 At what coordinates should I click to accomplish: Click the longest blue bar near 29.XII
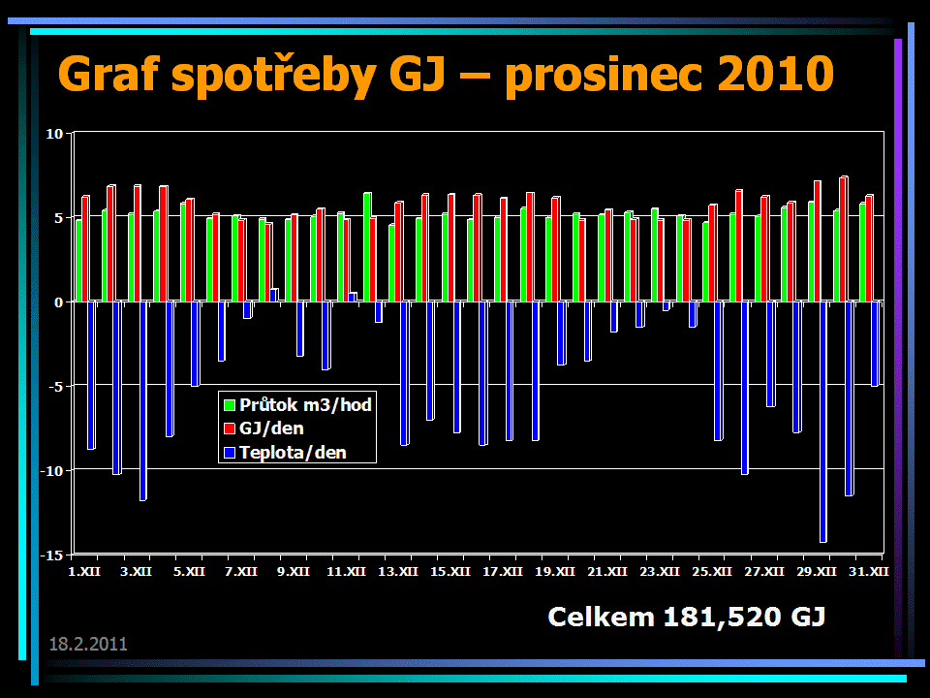(x=823, y=422)
